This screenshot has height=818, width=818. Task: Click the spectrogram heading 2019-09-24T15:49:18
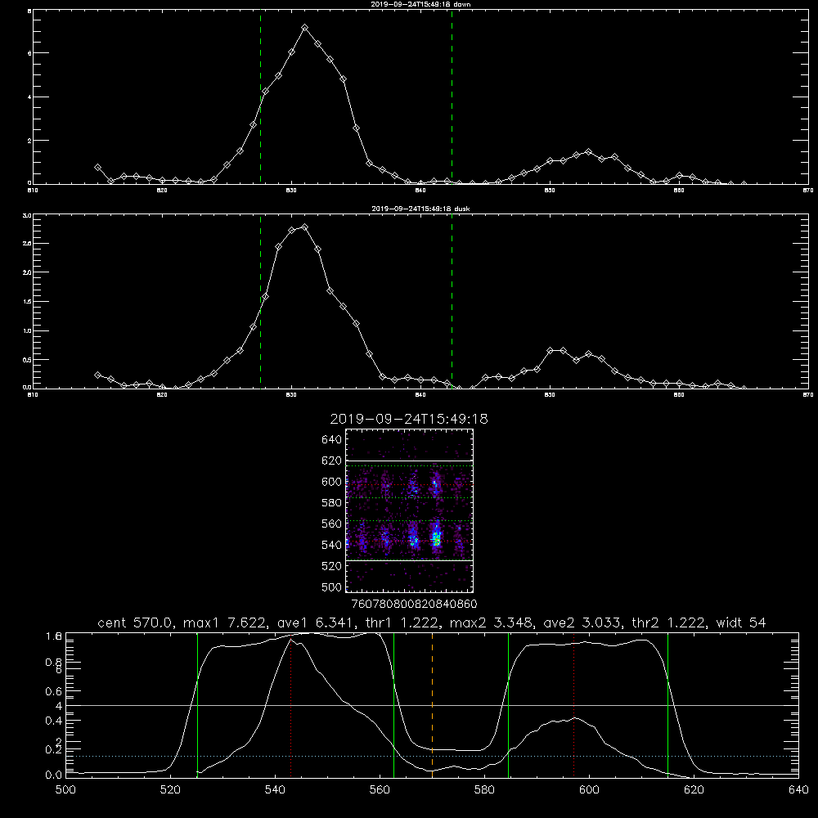[x=409, y=419]
